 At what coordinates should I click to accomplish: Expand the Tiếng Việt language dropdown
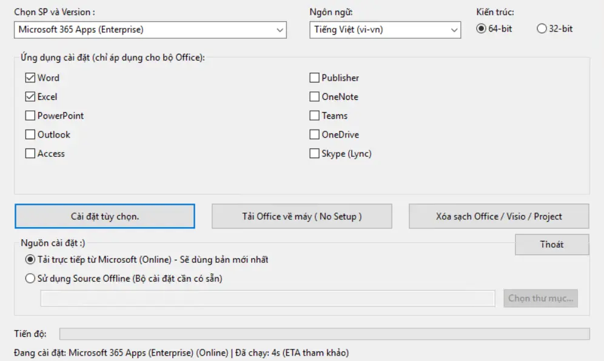[385, 30]
